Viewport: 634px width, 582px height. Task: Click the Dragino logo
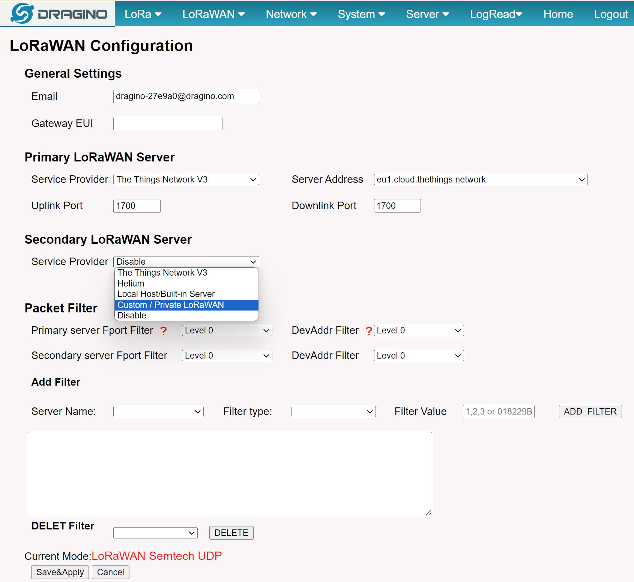pyautogui.click(x=59, y=14)
